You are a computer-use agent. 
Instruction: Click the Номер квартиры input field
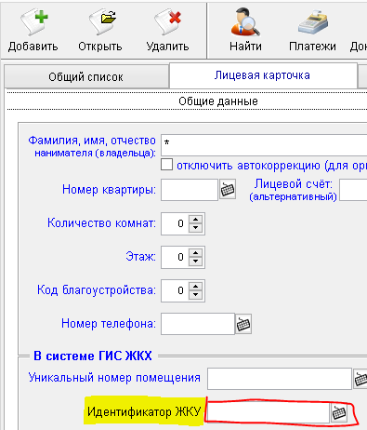point(190,190)
